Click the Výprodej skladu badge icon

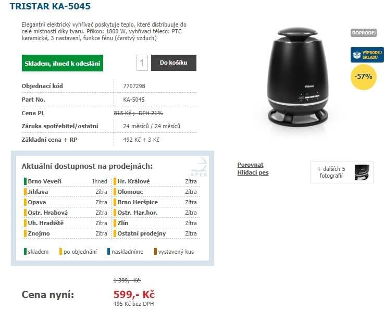tap(367, 55)
